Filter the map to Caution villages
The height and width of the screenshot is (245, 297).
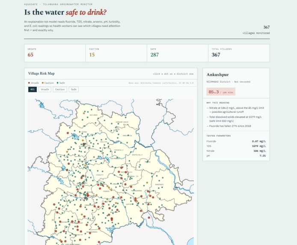pyautogui.click(x=60, y=89)
